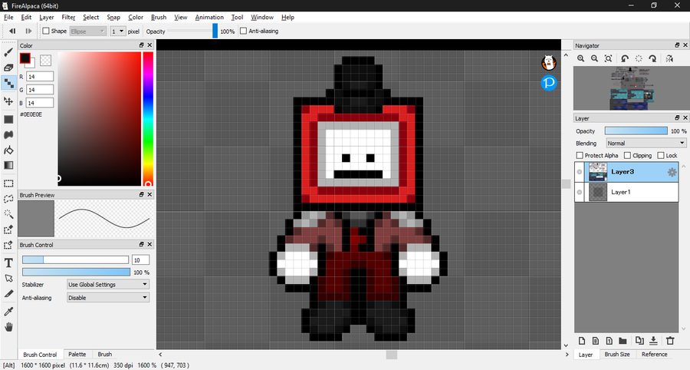Screen dimensions: 690x370
Task: Open Brush Control Anti-aliasing dropdown
Action: [x=108, y=298]
